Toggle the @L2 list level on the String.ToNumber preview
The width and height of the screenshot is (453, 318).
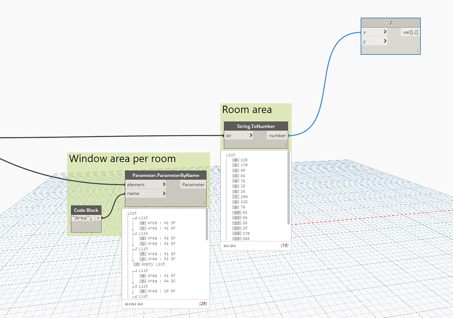(226, 245)
